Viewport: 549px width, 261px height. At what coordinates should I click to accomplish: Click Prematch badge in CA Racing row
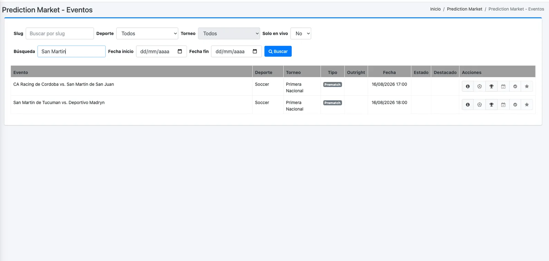click(x=332, y=85)
